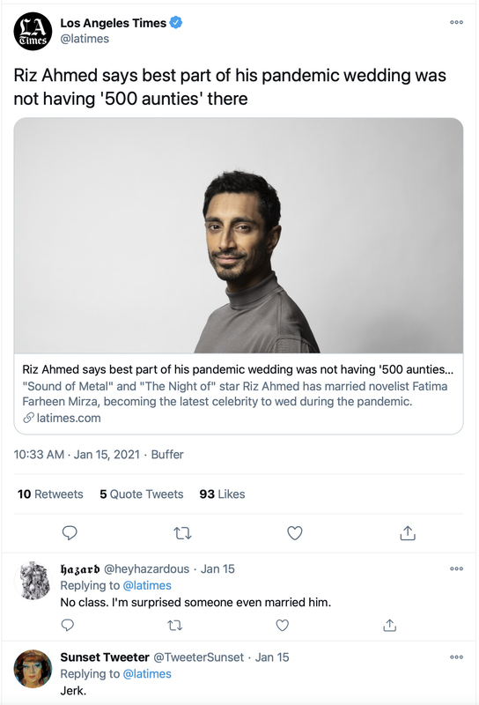
Task: Like the Los Angeles Times tweet
Action: click(x=295, y=533)
